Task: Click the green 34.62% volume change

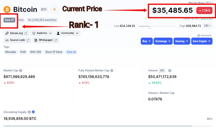Action: [155, 83]
